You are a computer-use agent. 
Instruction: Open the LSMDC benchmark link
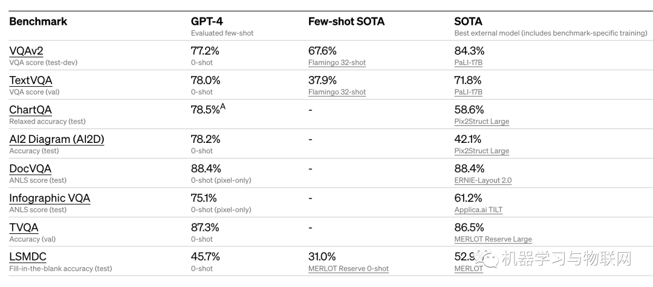tap(28, 257)
